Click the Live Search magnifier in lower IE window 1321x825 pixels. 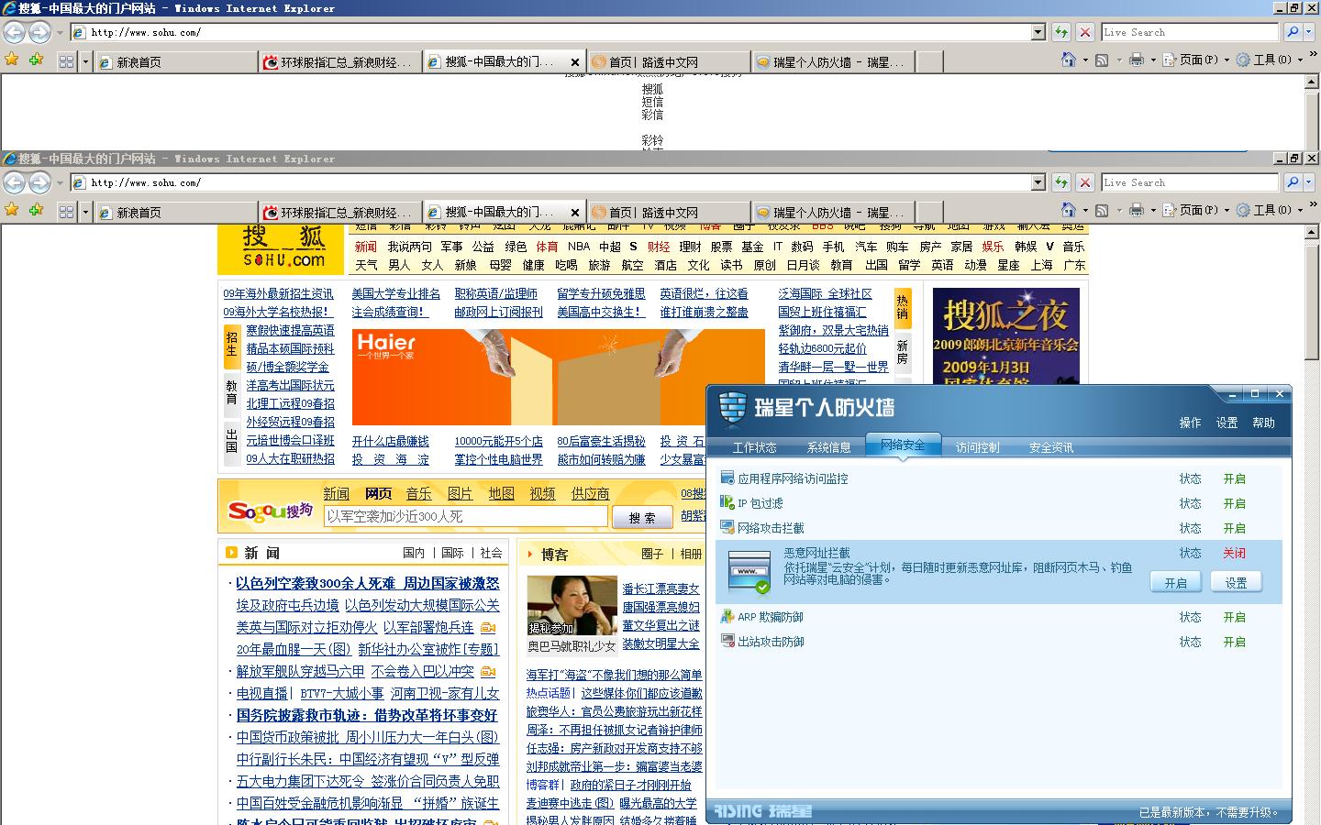[x=1293, y=182]
